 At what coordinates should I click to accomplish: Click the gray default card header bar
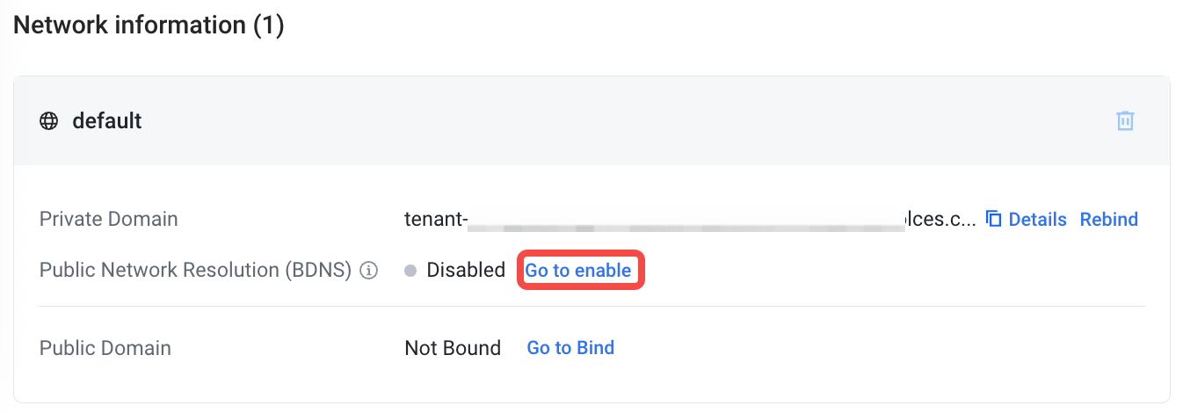point(591,120)
